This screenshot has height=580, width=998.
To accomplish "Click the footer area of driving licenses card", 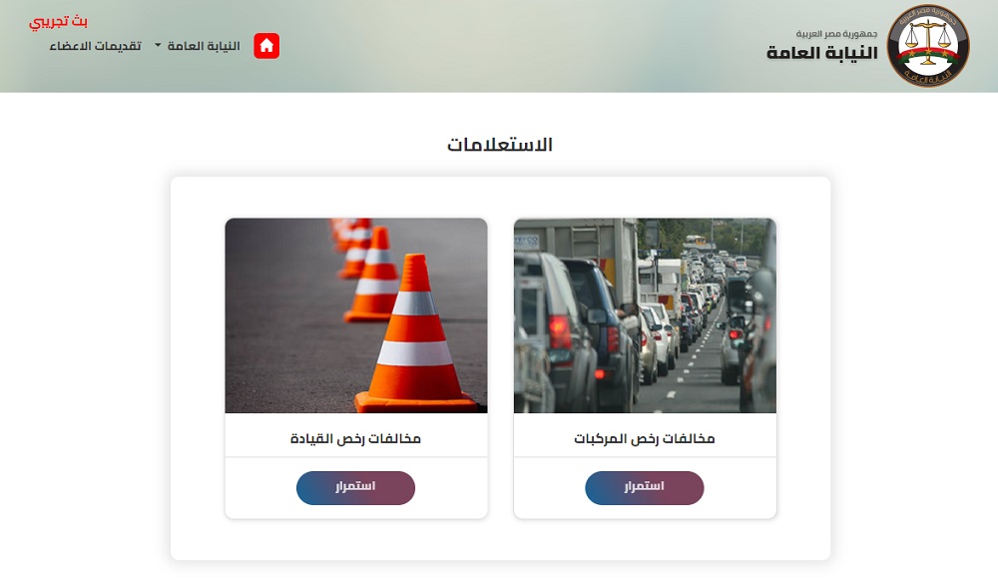I will [x=356, y=488].
